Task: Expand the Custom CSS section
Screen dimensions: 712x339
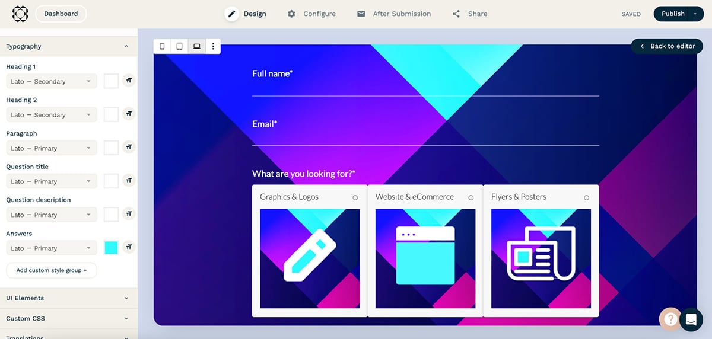Action: click(68, 318)
